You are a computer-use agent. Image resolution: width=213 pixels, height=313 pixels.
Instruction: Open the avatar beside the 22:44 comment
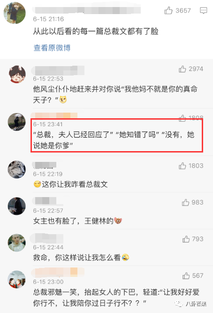tap(17, 243)
